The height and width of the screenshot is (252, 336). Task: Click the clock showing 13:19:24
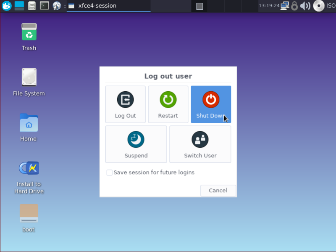tap(270, 6)
